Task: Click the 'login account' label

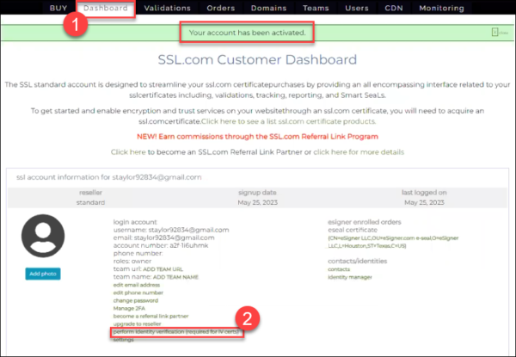Action: click(135, 222)
